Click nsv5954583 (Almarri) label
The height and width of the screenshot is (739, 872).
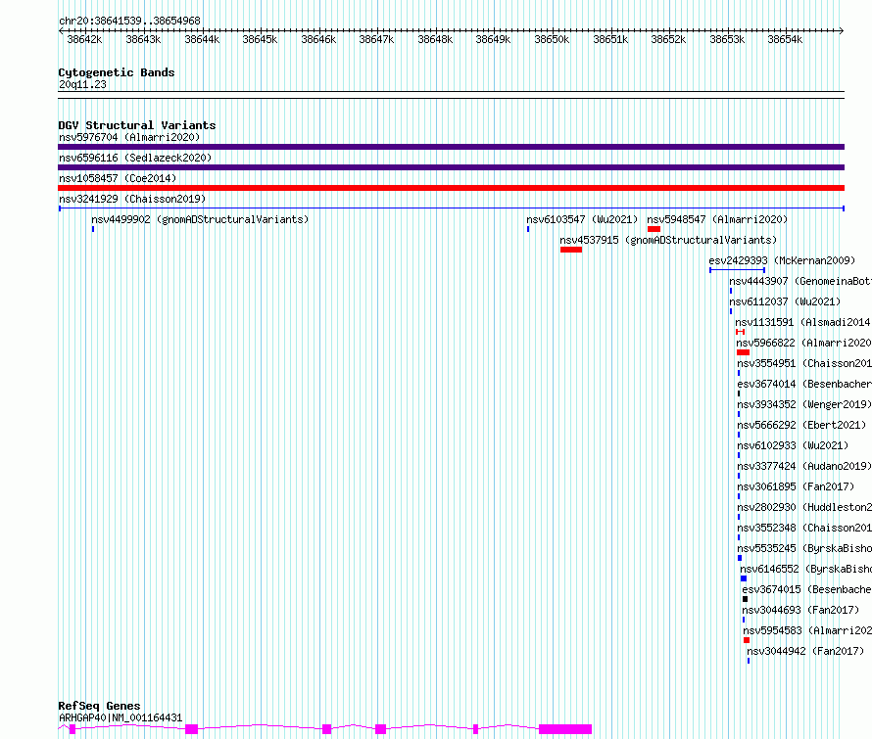(807, 630)
